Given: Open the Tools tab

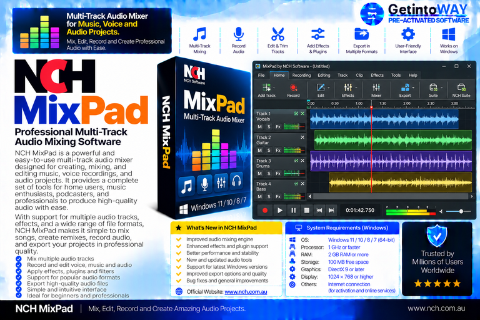Looking at the screenshot, I should [396, 76].
